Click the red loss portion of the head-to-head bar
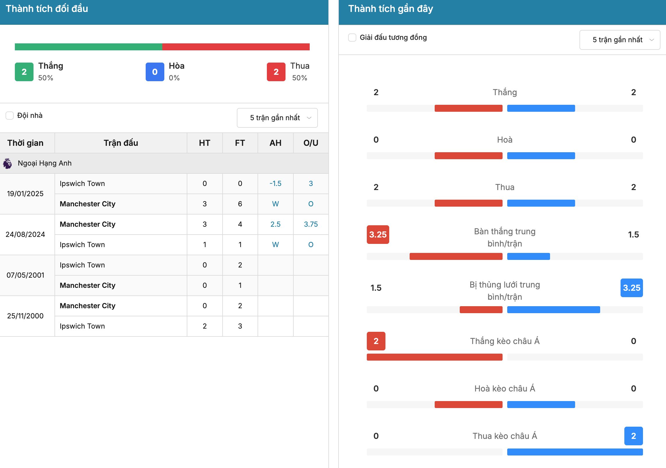 click(236, 47)
